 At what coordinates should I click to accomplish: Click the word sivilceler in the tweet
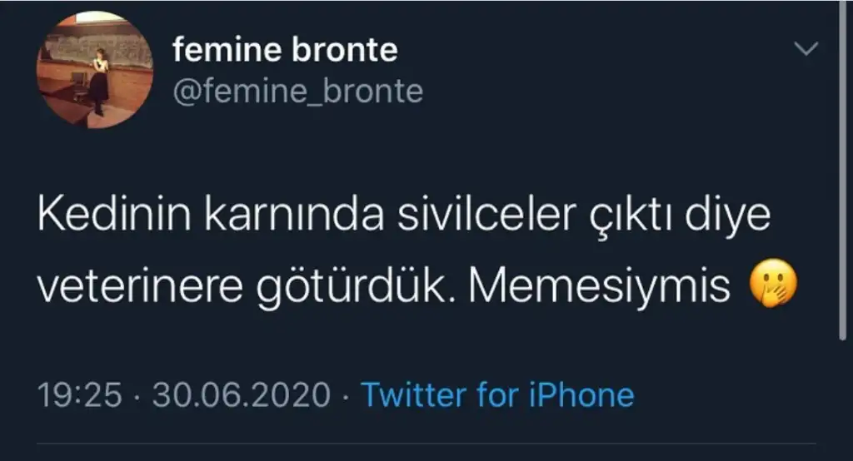[486, 214]
